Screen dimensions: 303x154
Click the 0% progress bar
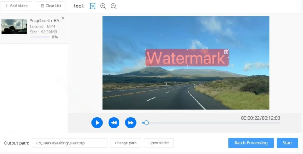(x=40, y=37)
